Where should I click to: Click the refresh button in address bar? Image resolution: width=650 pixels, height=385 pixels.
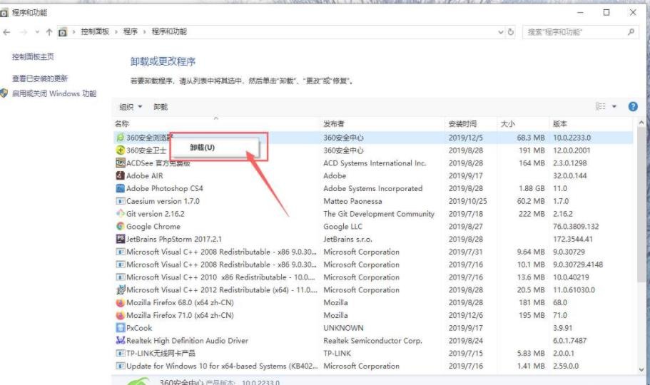click(x=511, y=32)
